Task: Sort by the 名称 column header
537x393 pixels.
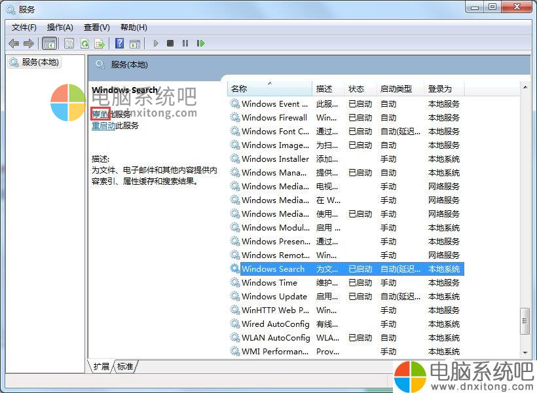Action: tap(270, 89)
